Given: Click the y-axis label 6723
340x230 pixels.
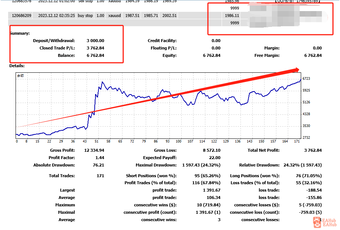Looking at the screenshot, I should click(306, 79).
